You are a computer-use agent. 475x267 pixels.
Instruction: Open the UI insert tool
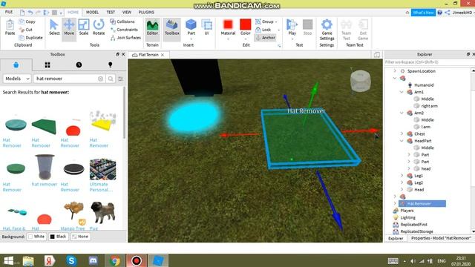[206, 27]
